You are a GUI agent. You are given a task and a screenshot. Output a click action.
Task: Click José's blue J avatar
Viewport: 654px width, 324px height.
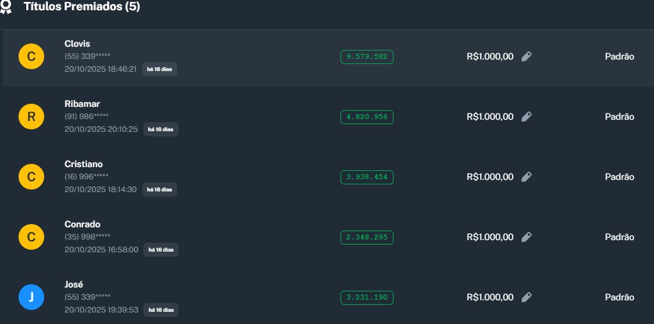[x=31, y=298]
